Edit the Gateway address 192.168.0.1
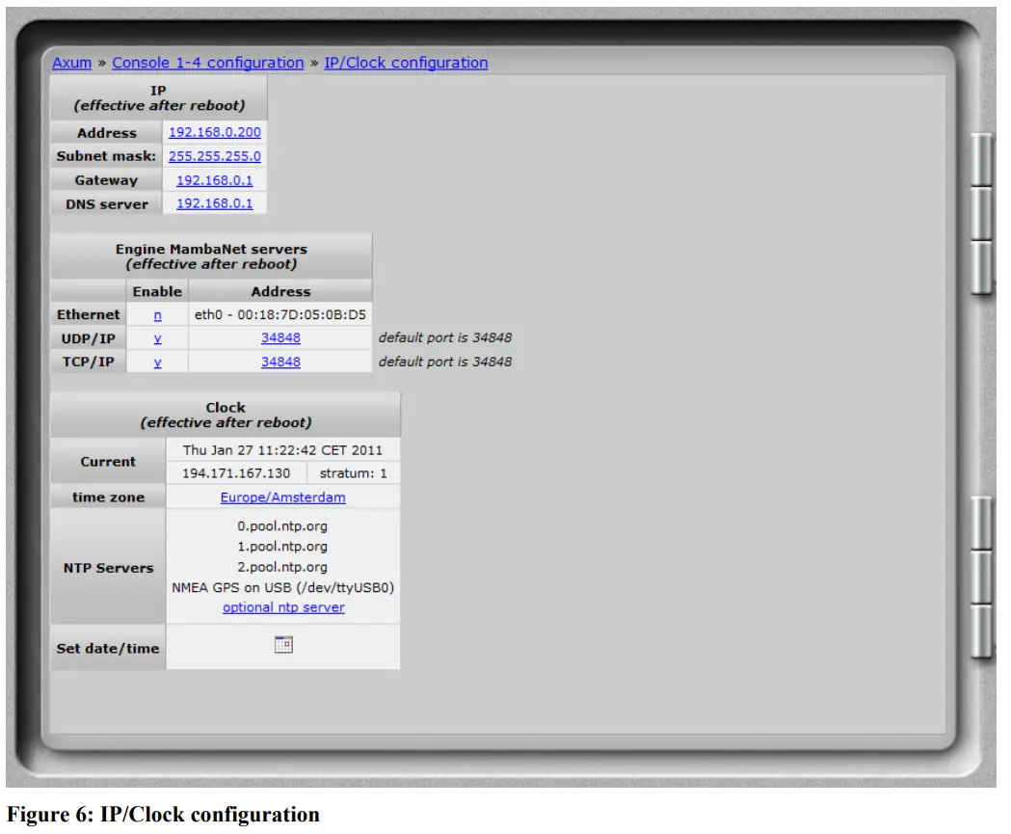The height and width of the screenshot is (834, 1011). pos(214,179)
